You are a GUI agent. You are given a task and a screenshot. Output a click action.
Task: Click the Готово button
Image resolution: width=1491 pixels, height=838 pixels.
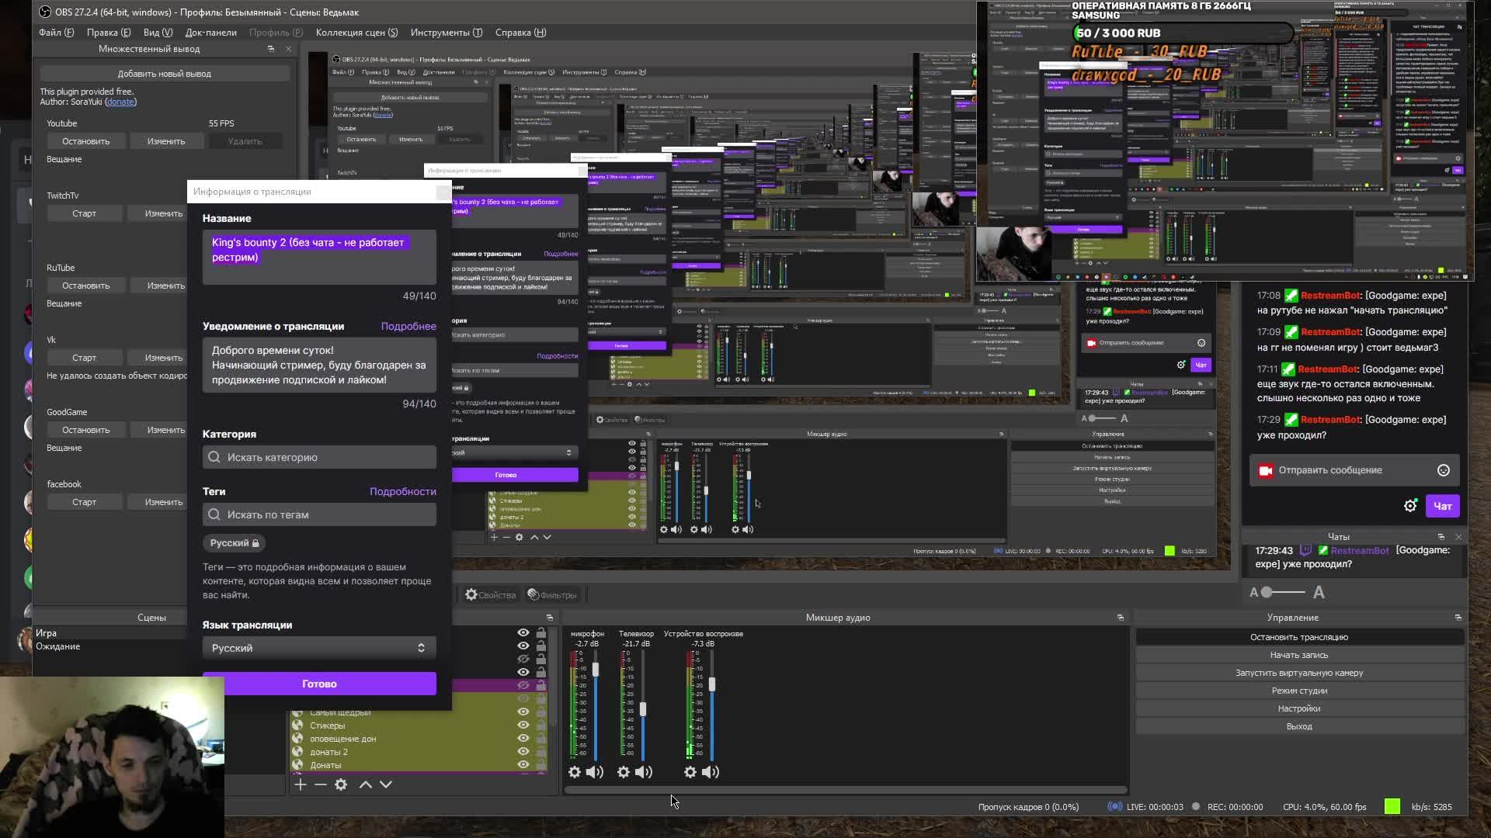pos(319,684)
